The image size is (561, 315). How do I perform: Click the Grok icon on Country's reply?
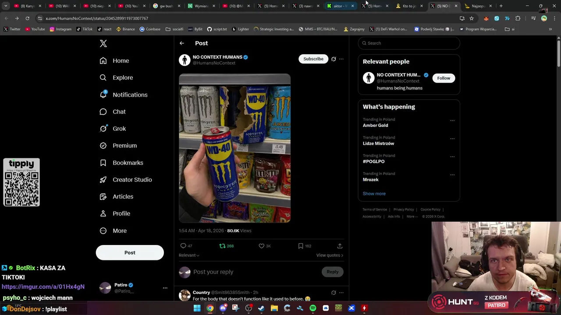[x=334, y=292]
